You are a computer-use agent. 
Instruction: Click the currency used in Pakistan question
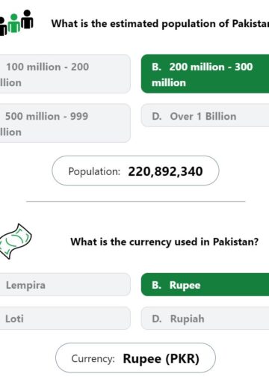[164, 242]
